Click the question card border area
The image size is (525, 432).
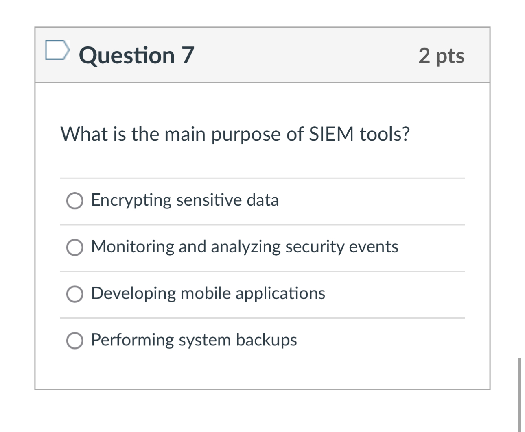[x=35, y=203]
